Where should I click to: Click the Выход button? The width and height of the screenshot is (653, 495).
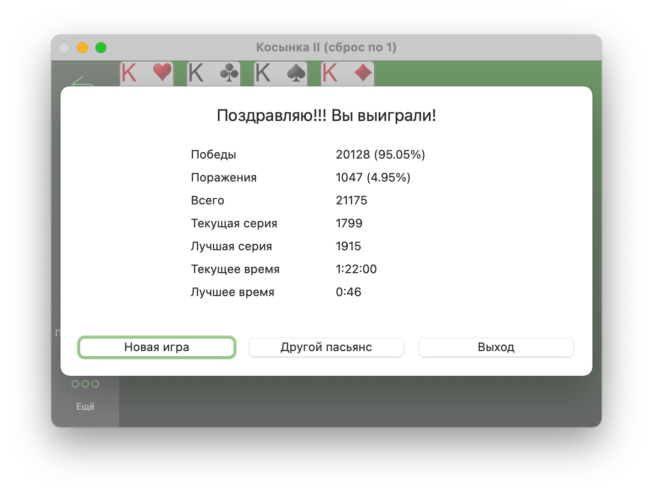click(496, 347)
